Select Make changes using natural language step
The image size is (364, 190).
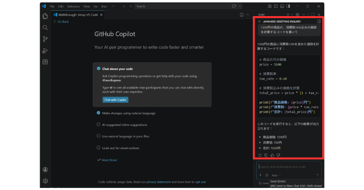tap(129, 113)
